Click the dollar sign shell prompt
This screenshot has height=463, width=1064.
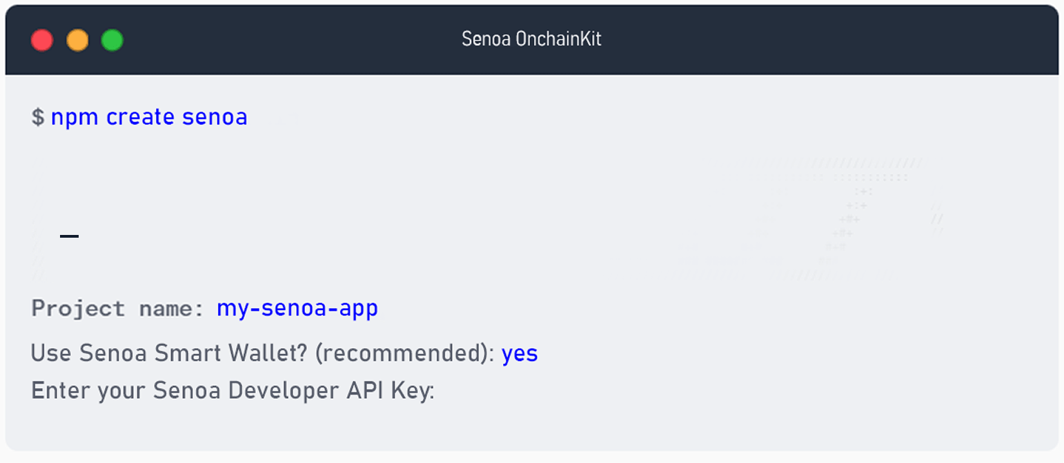click(x=37, y=117)
